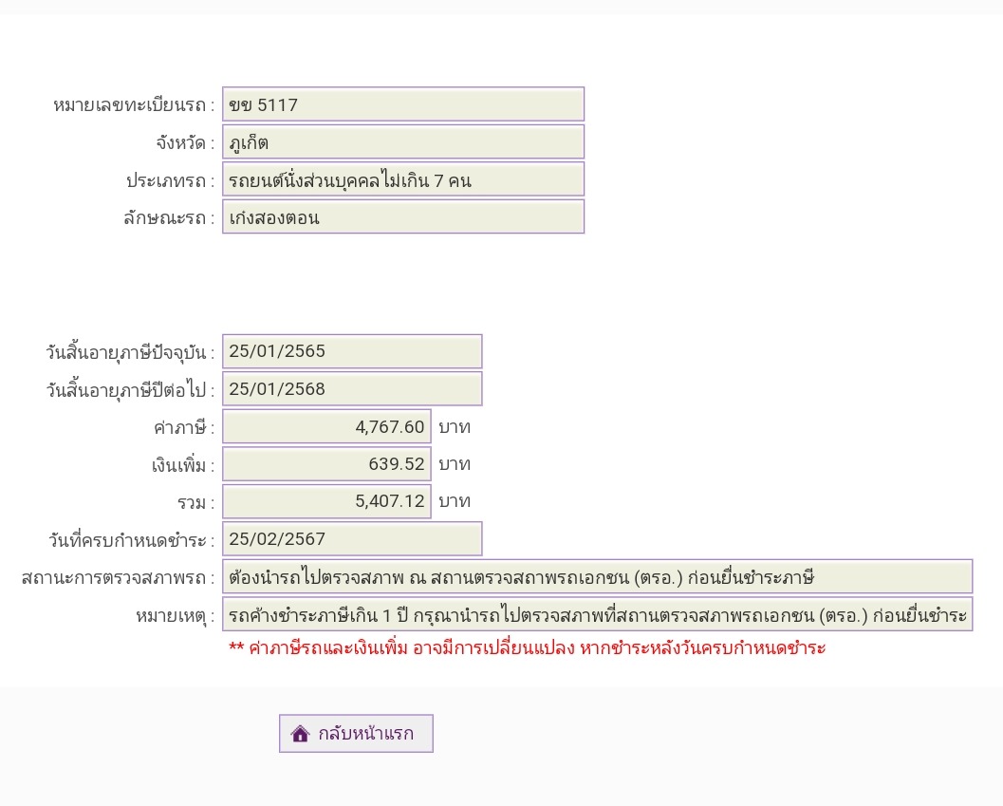Click the ลักษณะรถ field เก๋งสองตอน
1003x806 pixels.
click(x=403, y=217)
